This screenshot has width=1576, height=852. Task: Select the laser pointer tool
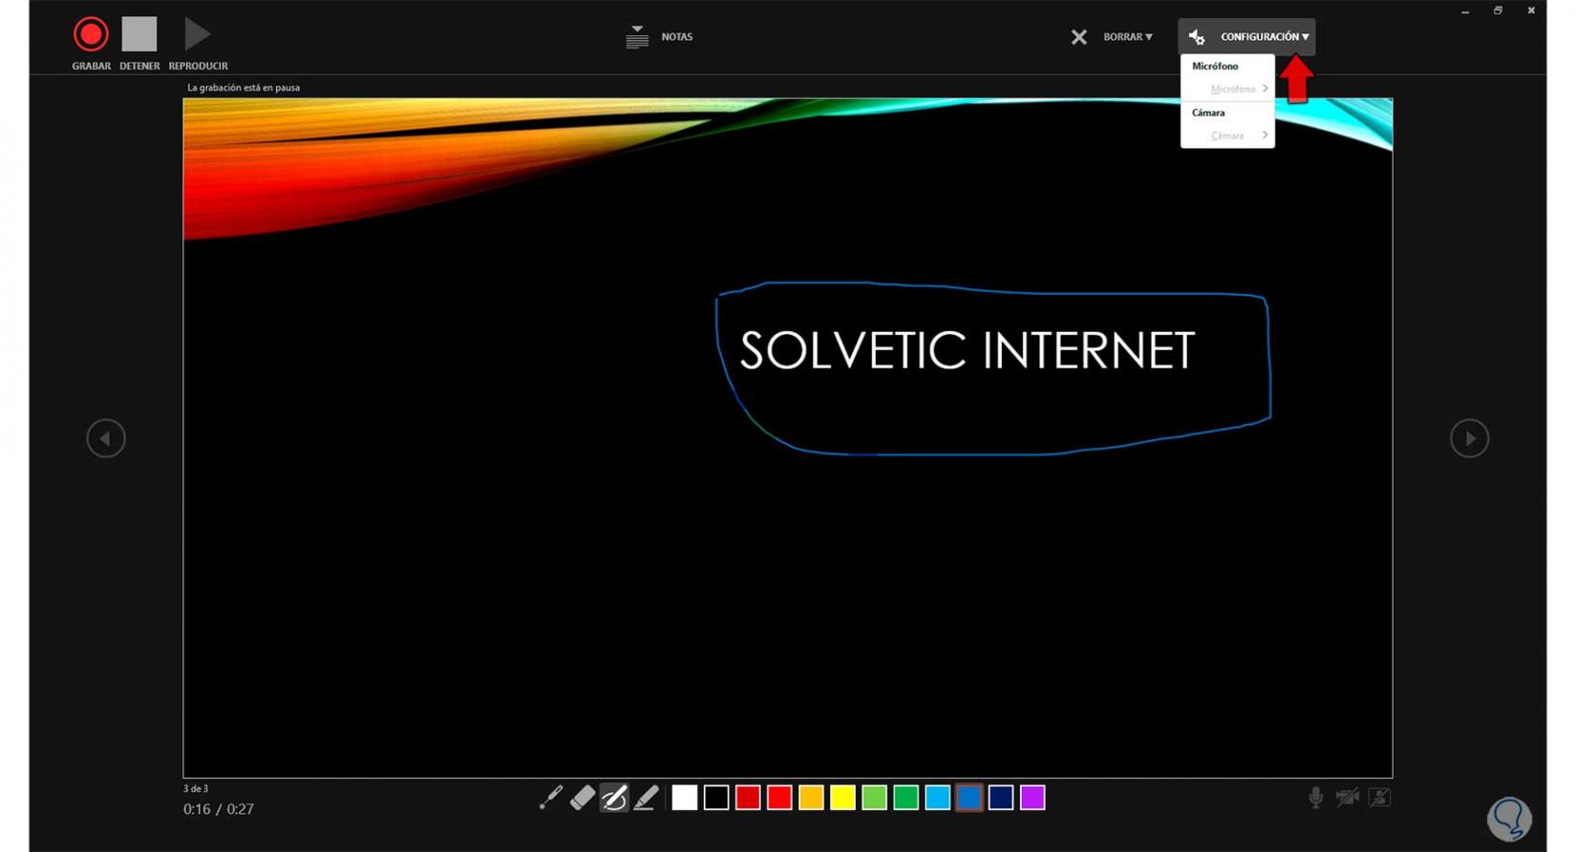coord(550,798)
